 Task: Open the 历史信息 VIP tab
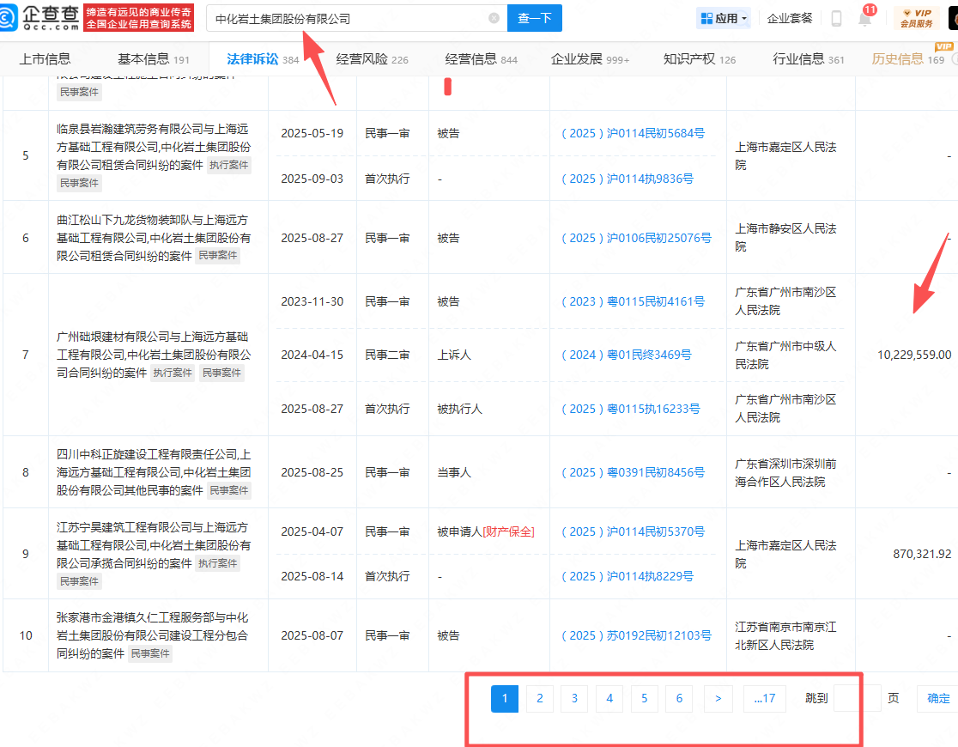click(908, 59)
